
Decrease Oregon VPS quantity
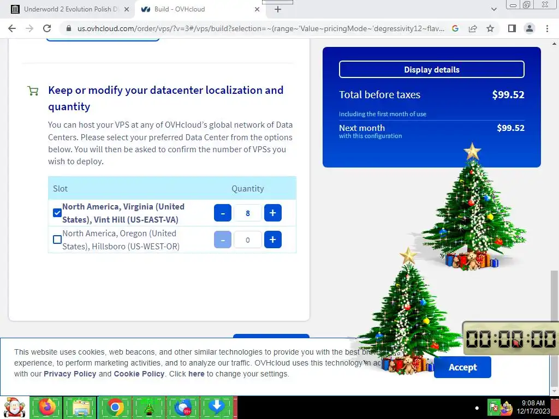[223, 240]
